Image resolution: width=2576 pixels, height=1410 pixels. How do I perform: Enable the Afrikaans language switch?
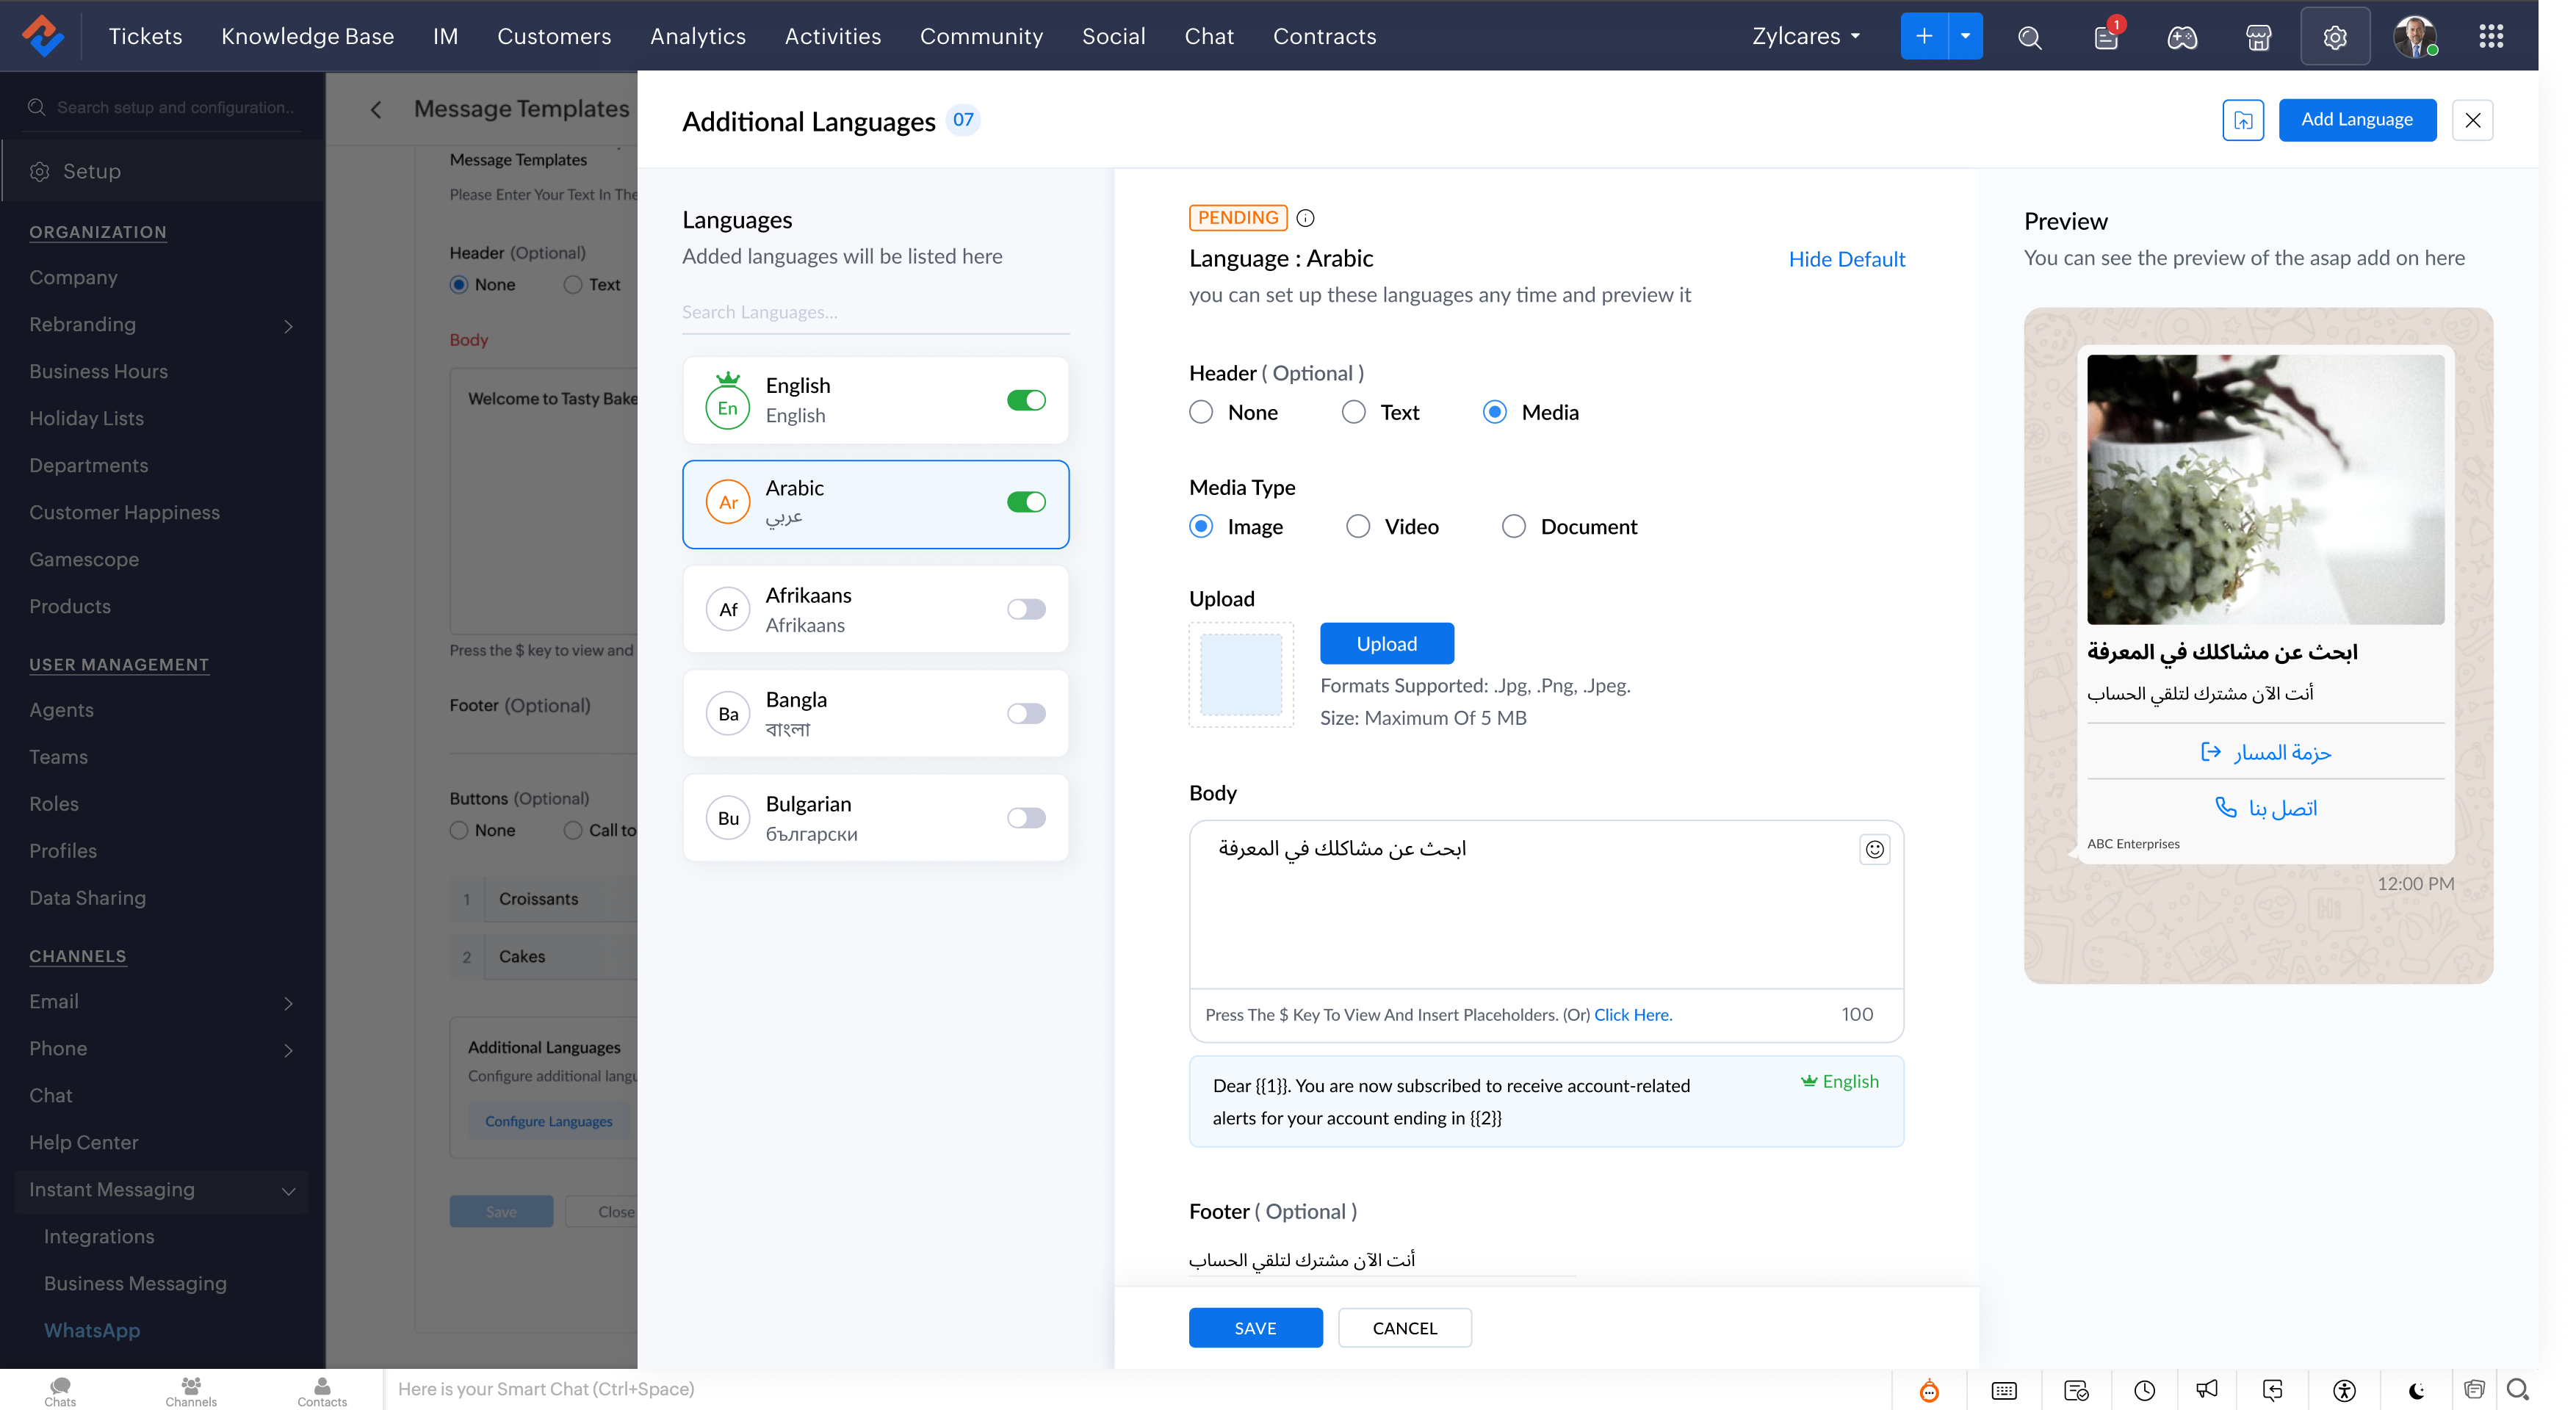(1026, 609)
